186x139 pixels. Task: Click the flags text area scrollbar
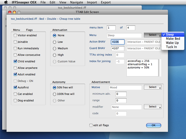[160, 68]
